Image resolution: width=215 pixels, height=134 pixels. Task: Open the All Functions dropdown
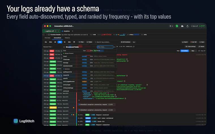pos(126,42)
